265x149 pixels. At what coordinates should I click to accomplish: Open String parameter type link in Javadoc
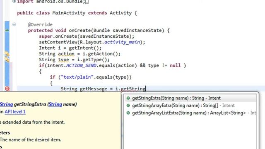[55, 104]
